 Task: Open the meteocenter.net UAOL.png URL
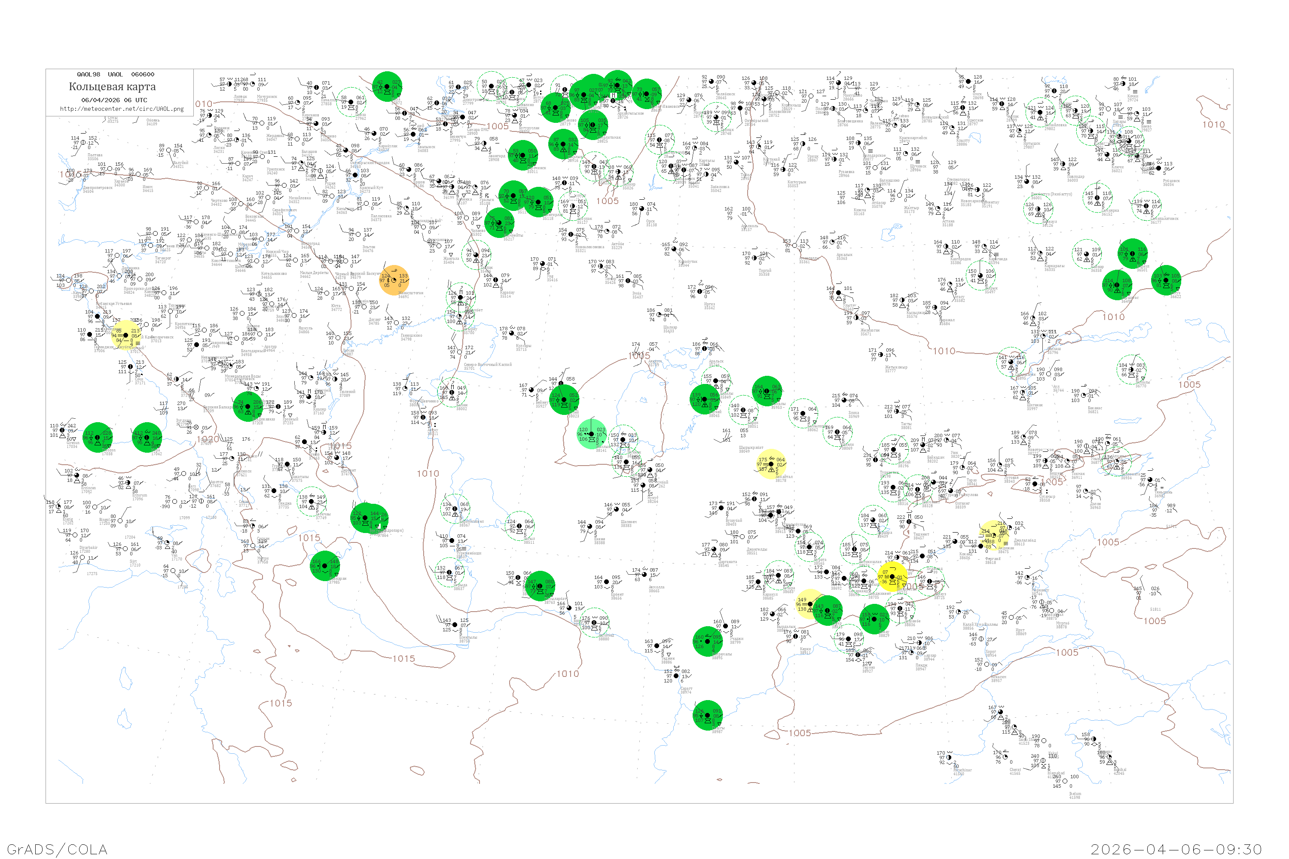(122, 109)
